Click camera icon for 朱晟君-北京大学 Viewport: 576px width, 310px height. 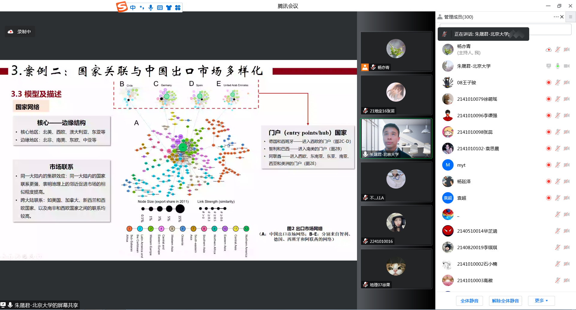566,66
